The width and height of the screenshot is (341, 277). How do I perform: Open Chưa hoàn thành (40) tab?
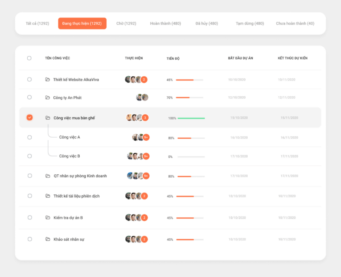pos(295,23)
